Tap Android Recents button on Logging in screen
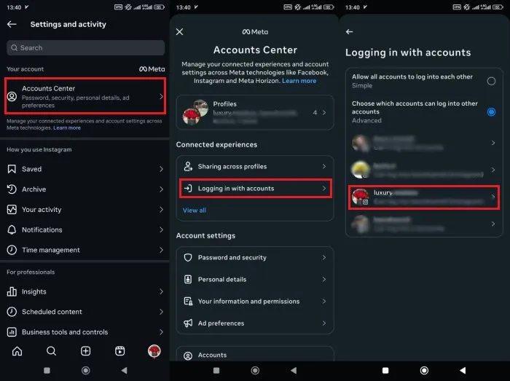Image resolution: width=510 pixels, height=381 pixels. (385, 370)
